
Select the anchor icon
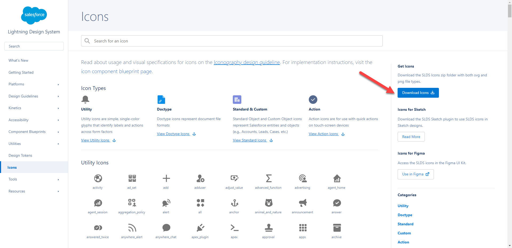coord(234,203)
